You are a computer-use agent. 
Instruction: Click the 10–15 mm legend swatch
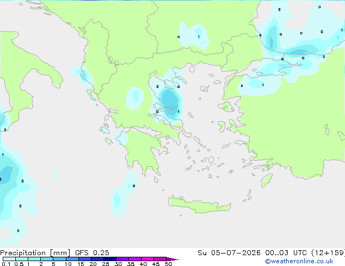point(72,259)
